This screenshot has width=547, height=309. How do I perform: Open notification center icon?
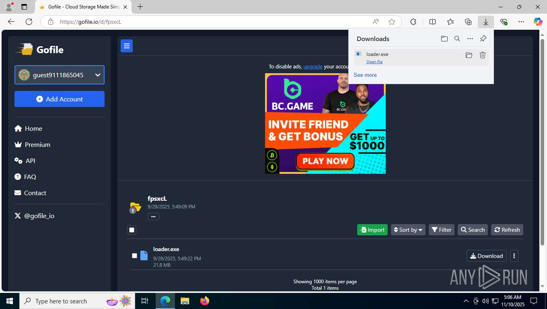534,301
